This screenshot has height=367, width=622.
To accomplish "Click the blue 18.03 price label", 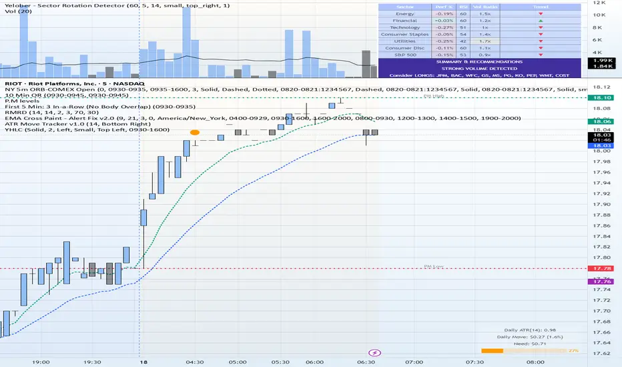I will (602, 145).
